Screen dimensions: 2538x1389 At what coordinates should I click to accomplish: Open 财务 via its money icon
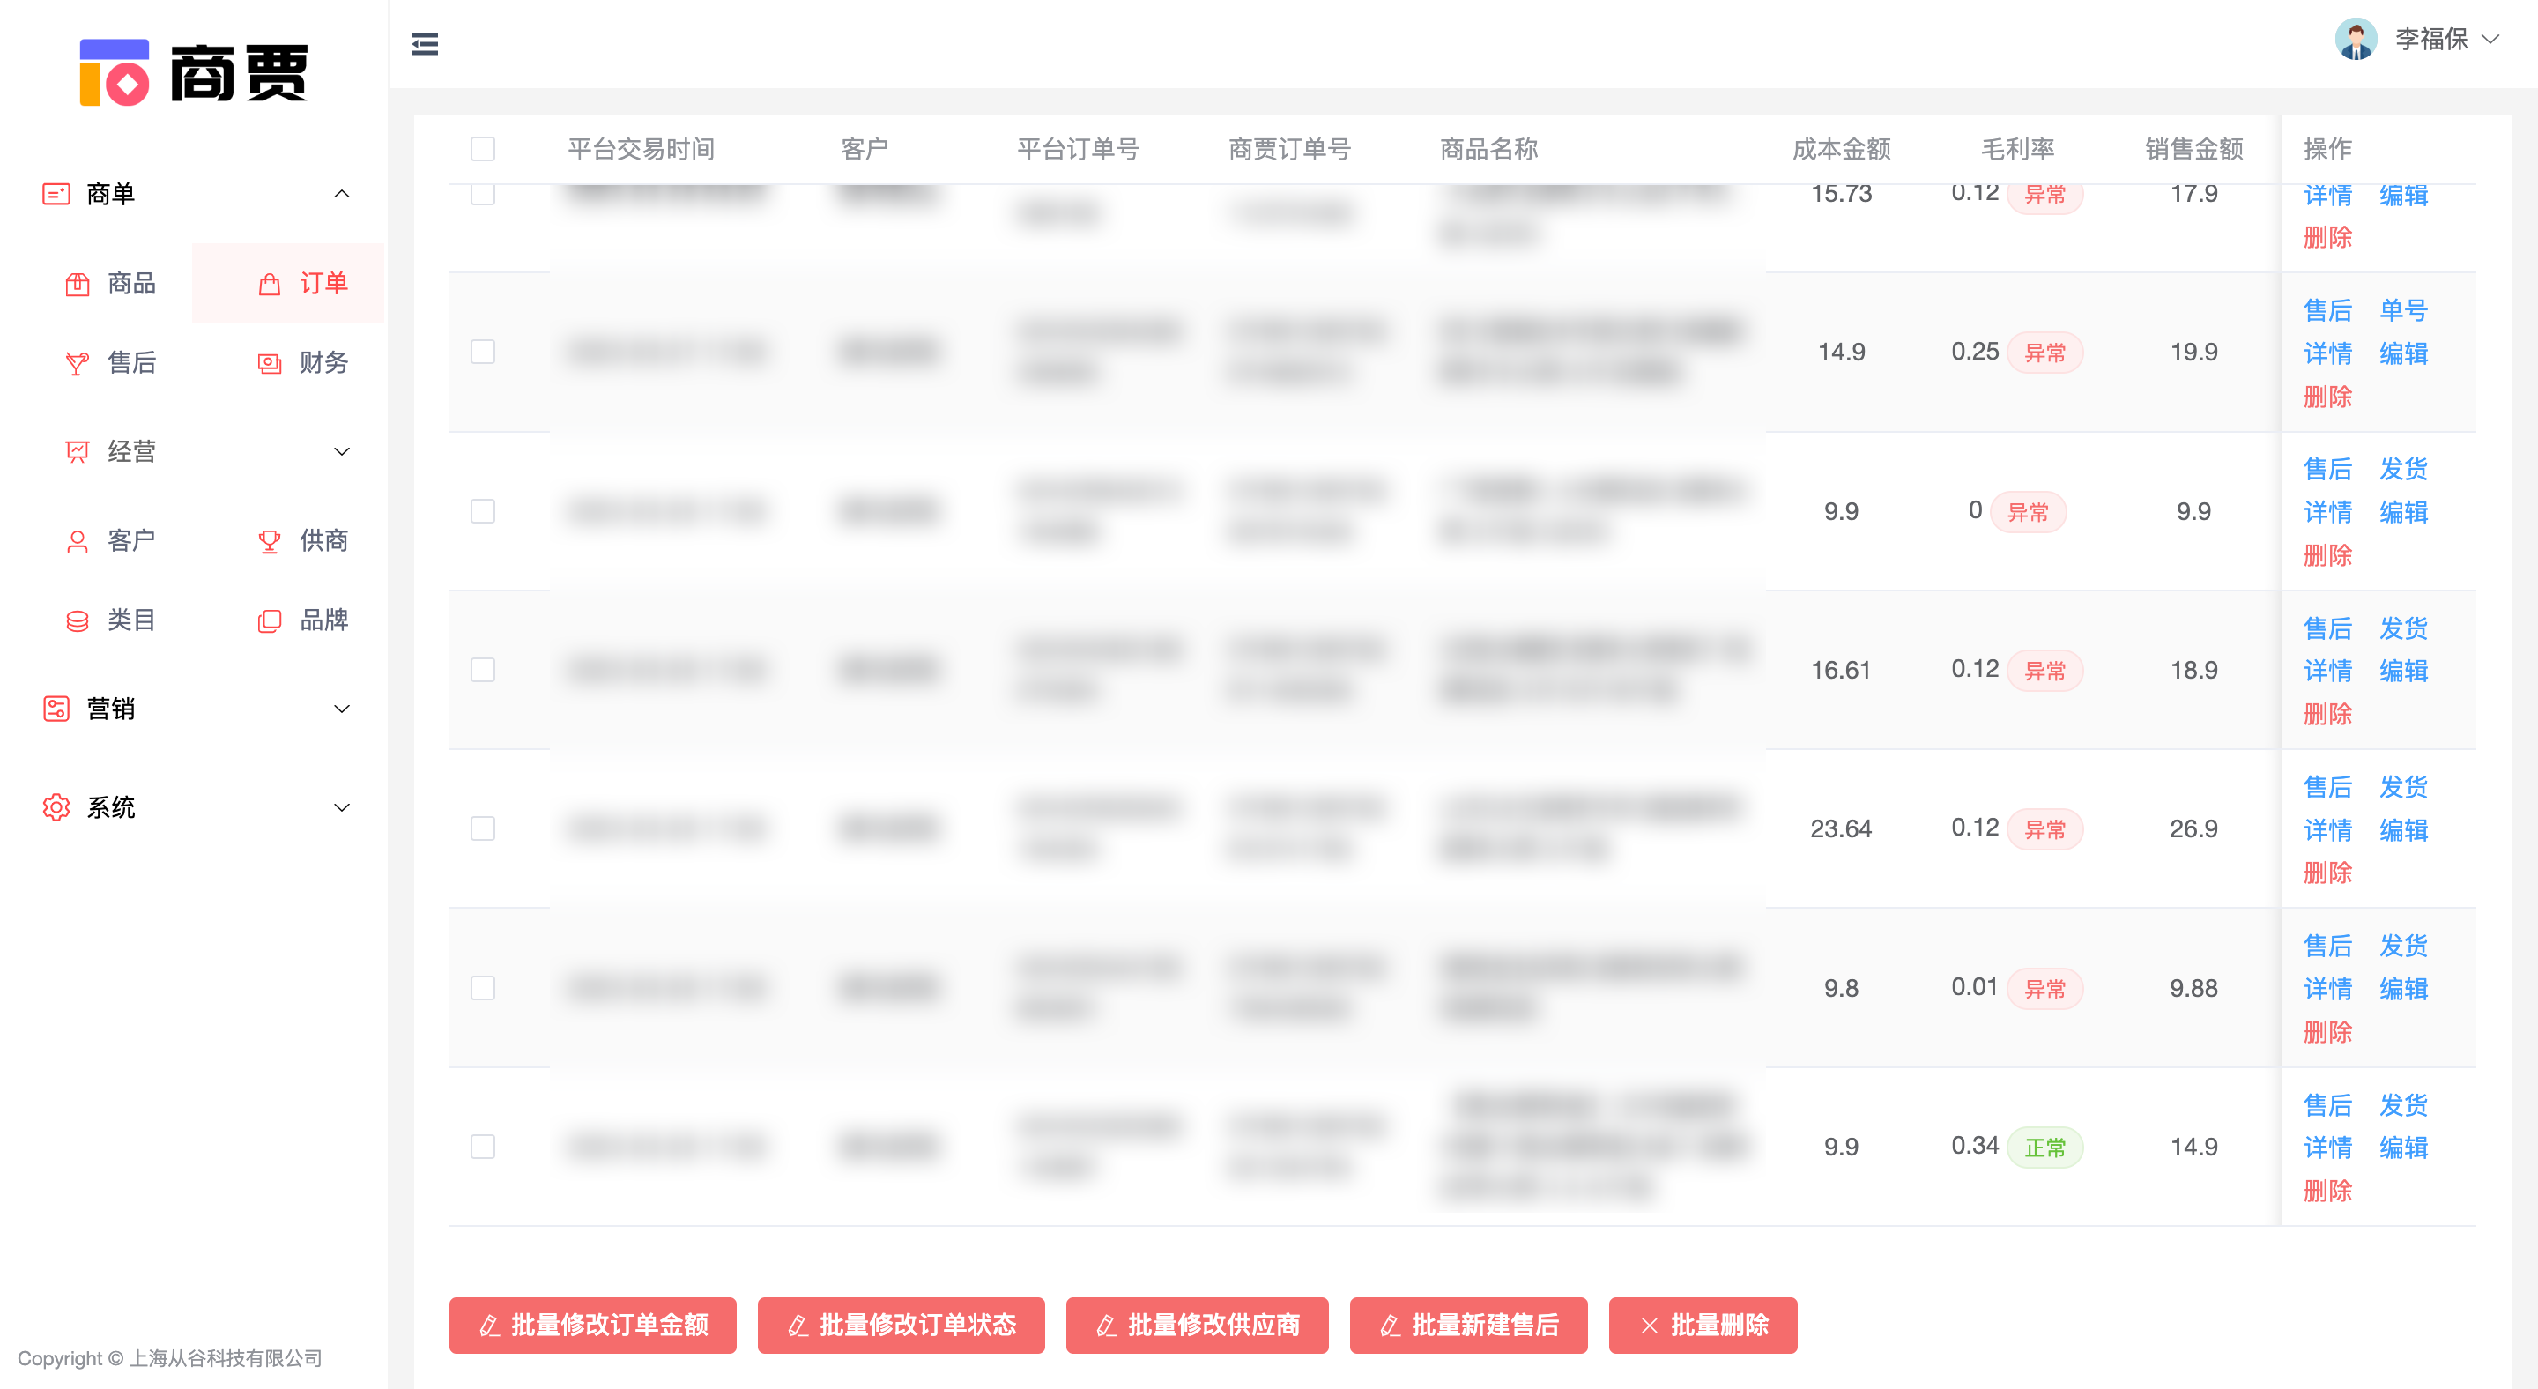point(269,365)
